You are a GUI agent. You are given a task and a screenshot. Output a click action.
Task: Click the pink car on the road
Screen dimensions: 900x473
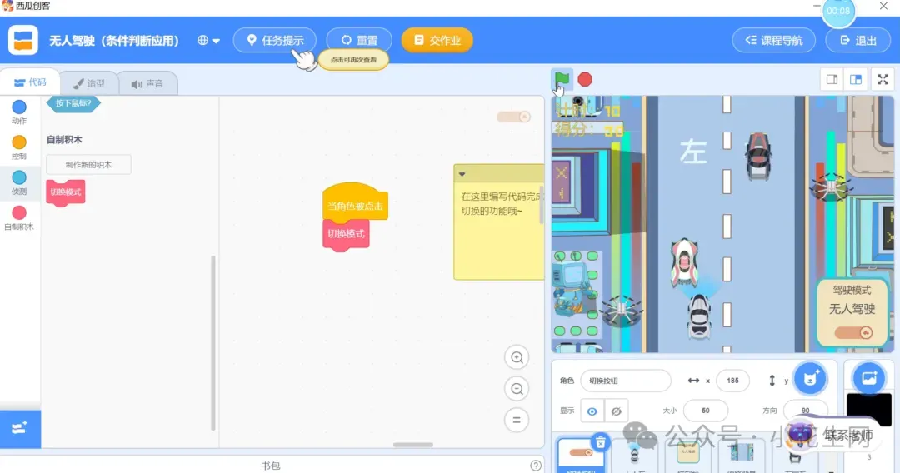click(x=684, y=262)
